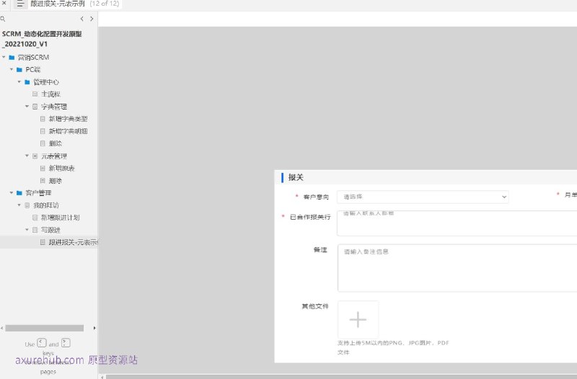The image size is (577, 379).
Task: Collapse the 写跟进 tree arrow
Action: click(27, 230)
